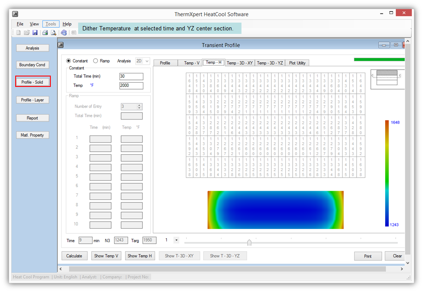Open the File menu
Viewport: 423px width, 292px height.
click(20, 24)
